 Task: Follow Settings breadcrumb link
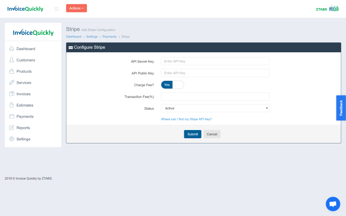92,37
